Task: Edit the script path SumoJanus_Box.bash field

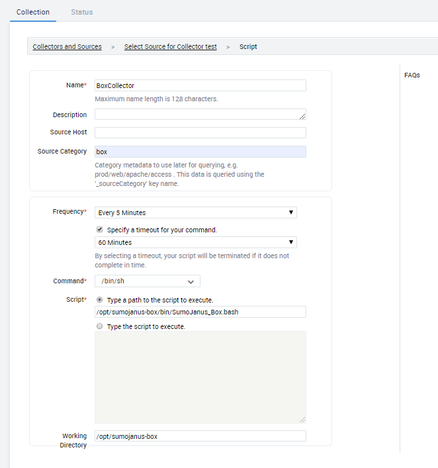Action: pos(200,312)
